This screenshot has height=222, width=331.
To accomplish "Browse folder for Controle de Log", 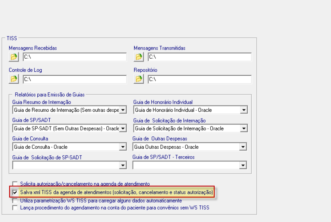I will (x=14, y=79).
